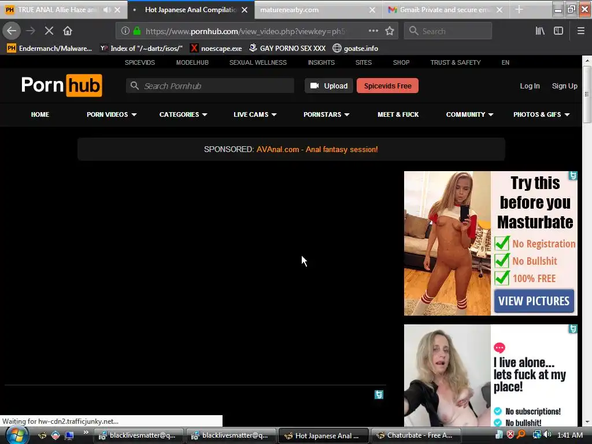Click the browser Search input field
Viewport: 592px width, 444px height.
(x=448, y=31)
